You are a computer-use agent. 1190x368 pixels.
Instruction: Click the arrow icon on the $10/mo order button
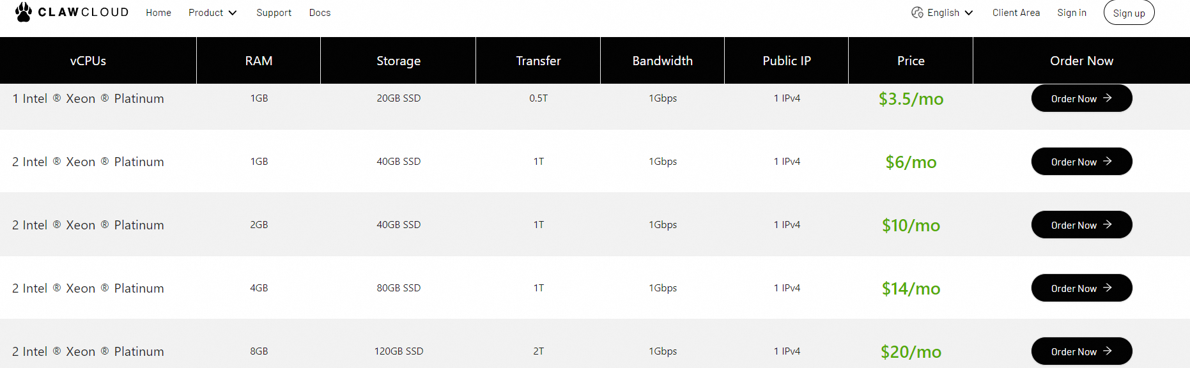[1108, 224]
